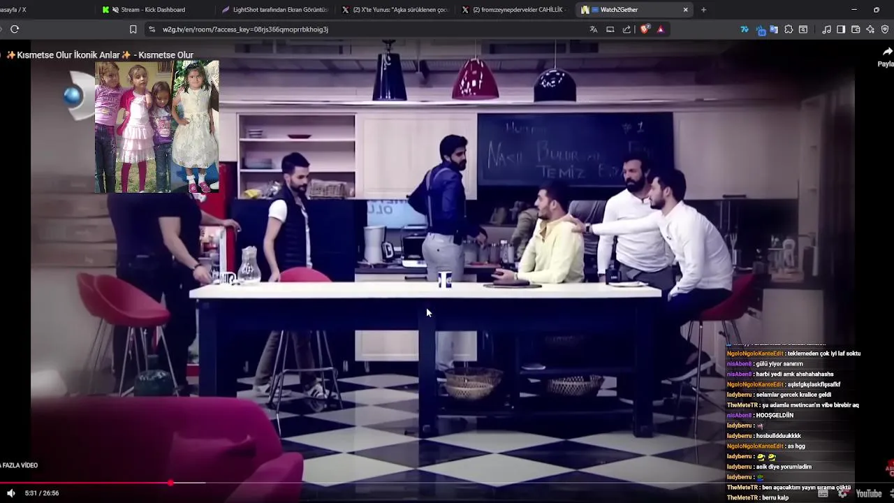Click chat message 'as hgg'

tap(796, 446)
